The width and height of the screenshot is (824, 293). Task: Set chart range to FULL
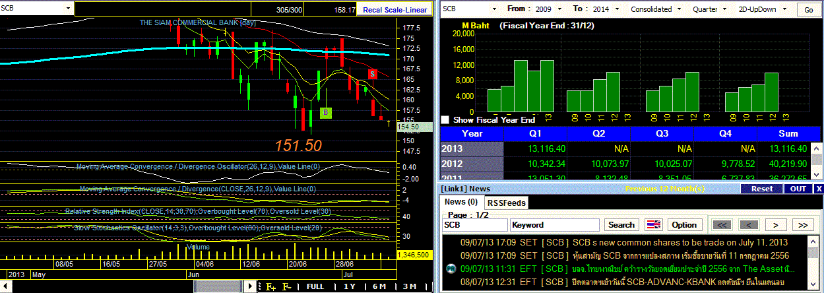coord(315,287)
